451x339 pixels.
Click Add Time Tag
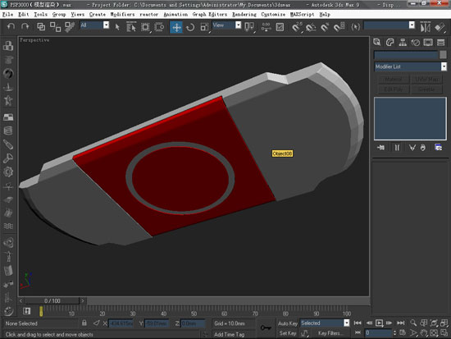(229, 334)
